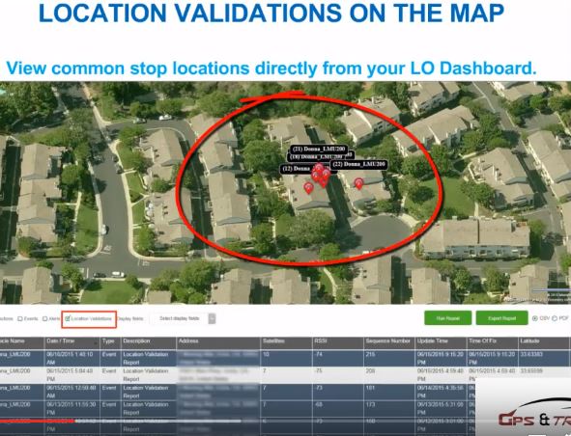This screenshot has width=571, height=436.
Task: Select the CSV export format radio button
Action: [x=535, y=318]
